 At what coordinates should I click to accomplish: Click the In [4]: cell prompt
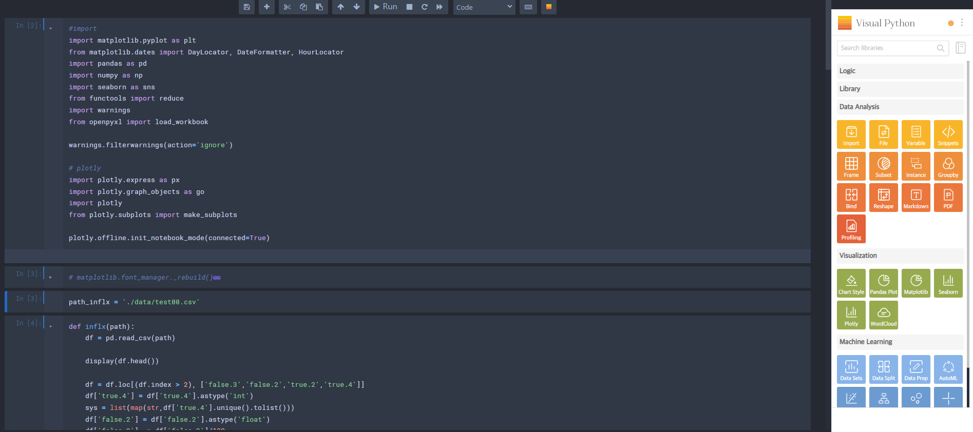tap(28, 323)
